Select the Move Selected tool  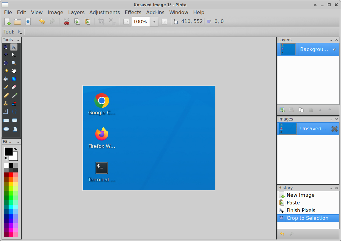point(14,47)
